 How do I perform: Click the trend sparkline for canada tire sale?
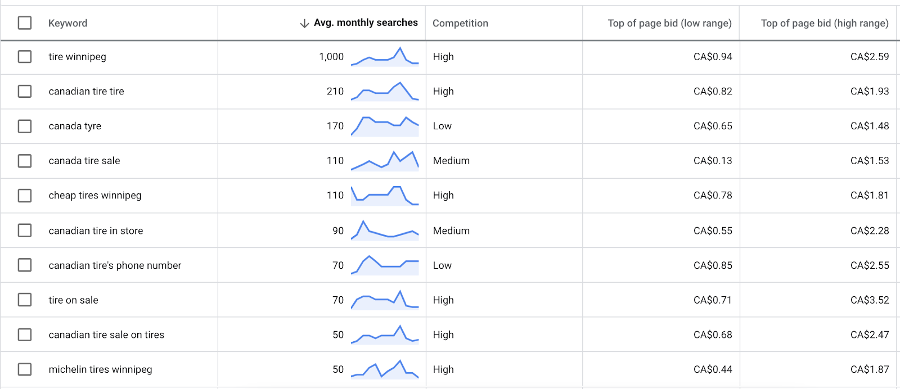pos(385,161)
